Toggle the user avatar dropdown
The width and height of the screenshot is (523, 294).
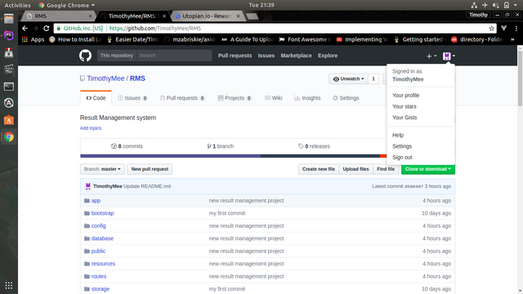pyautogui.click(x=449, y=56)
